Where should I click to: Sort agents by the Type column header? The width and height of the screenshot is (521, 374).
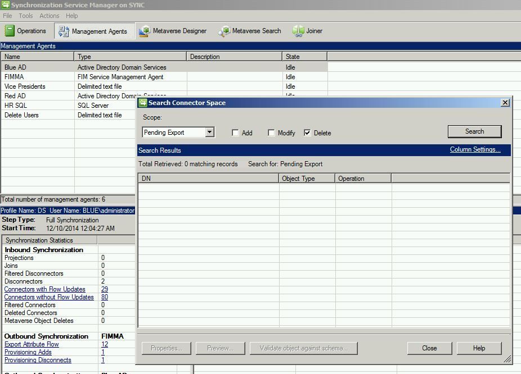(131, 57)
